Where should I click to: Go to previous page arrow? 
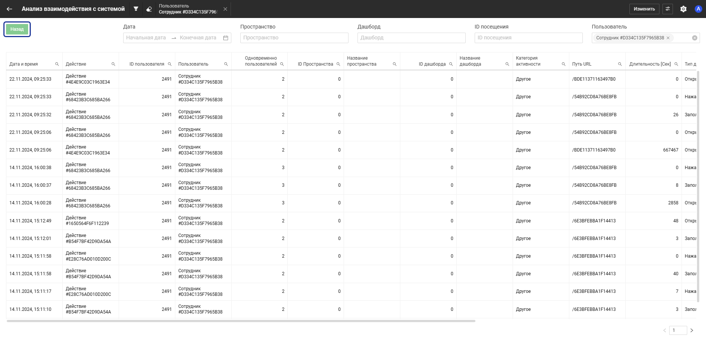coord(664,330)
